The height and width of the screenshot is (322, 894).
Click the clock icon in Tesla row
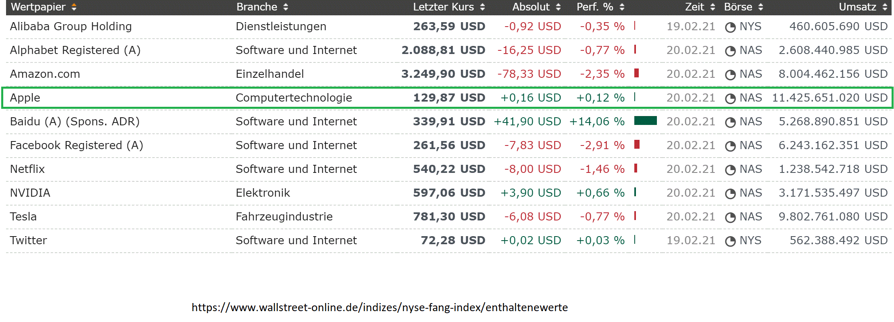coord(730,218)
